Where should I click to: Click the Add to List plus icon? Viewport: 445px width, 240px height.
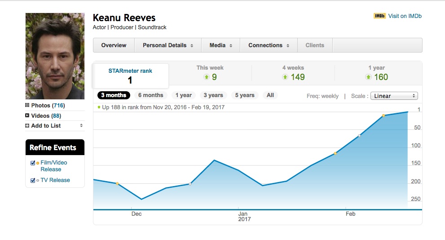pyautogui.click(x=27, y=126)
